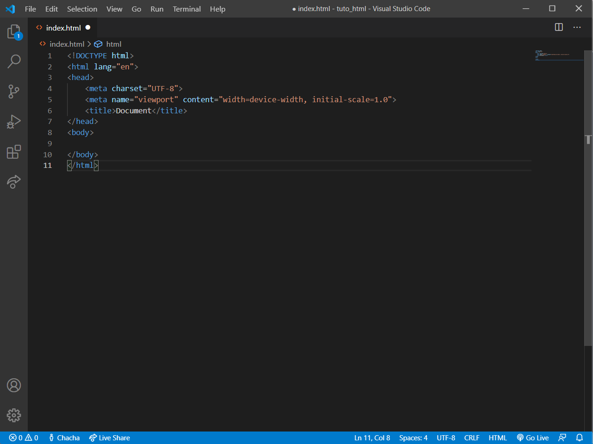Change HTML language mode
593x444 pixels.
(x=498, y=438)
